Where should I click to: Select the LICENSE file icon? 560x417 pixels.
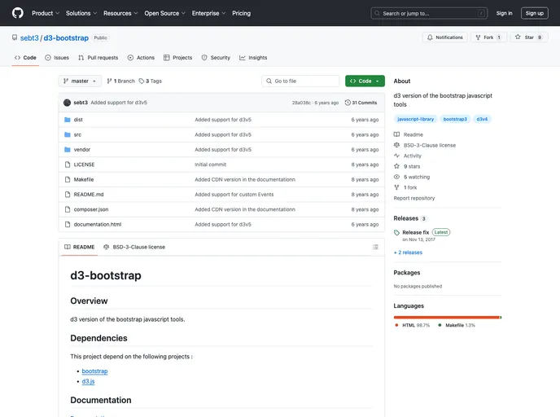tap(67, 165)
